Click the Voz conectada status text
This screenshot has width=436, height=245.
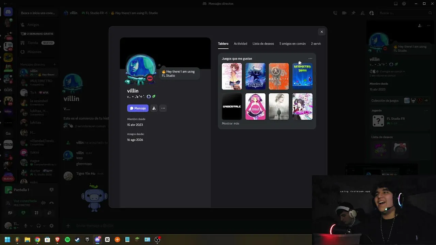click(25, 201)
